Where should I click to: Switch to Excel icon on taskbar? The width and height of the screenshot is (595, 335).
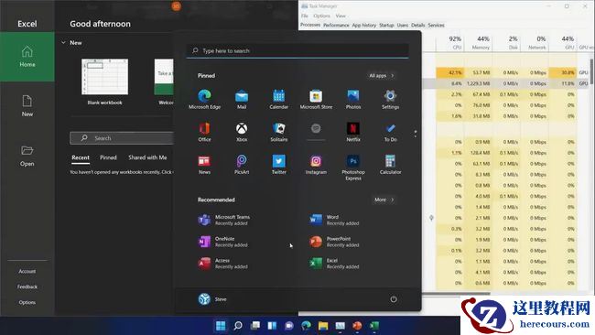(374, 326)
